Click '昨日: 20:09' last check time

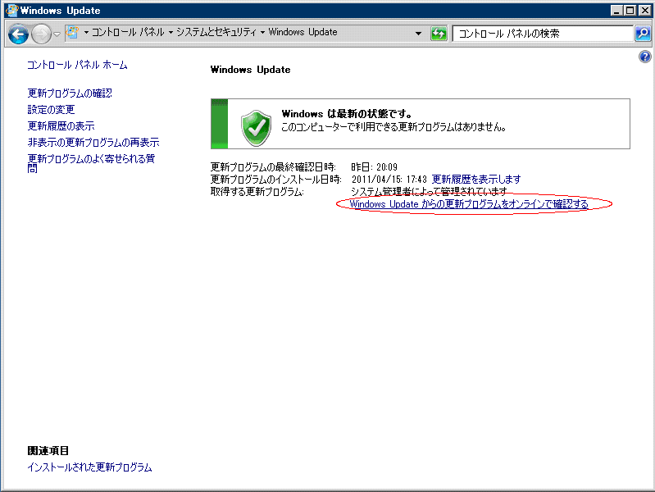[x=374, y=167]
